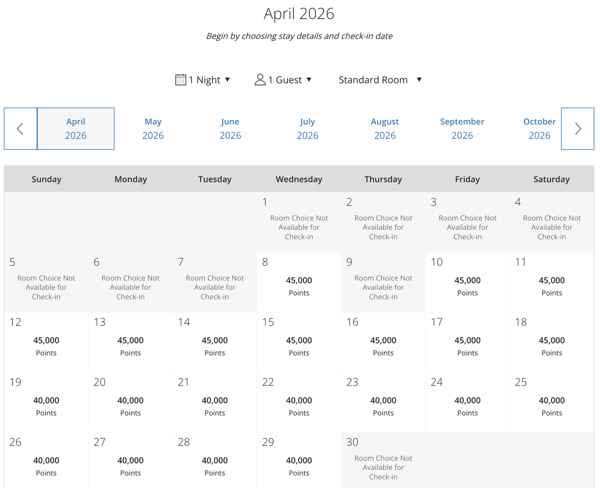The image size is (600, 488).
Task: Click unavailable April 9 cell
Action: coord(383,282)
